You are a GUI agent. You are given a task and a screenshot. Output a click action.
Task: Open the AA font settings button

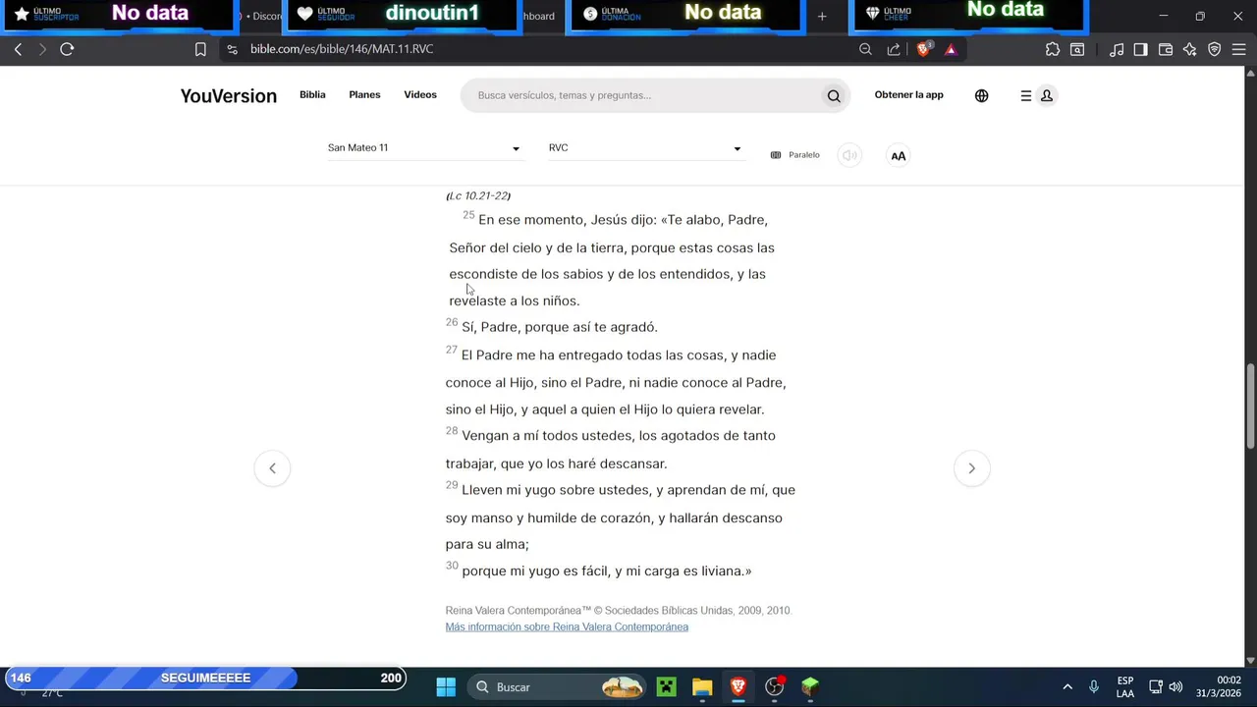point(898,155)
